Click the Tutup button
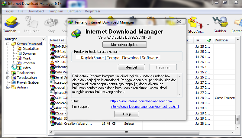242x138 pixels. [x=127, y=114]
